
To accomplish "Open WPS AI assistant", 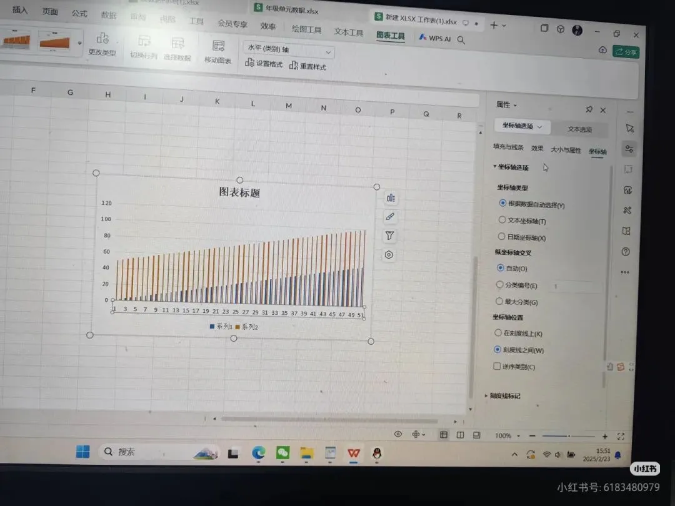I will pos(435,38).
